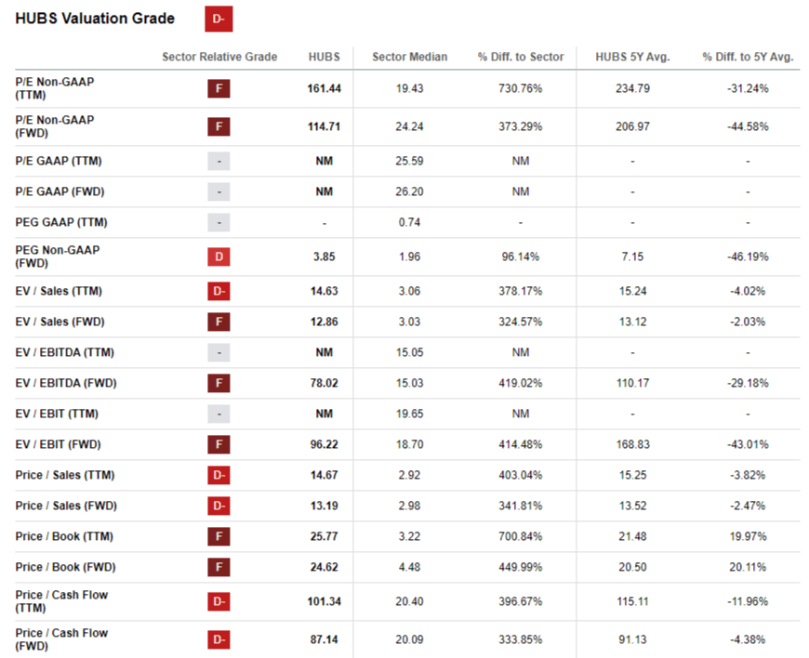Viewport: 809px width, 658px height.
Task: Click the overall D- valuation grade badge
Action: (x=219, y=20)
